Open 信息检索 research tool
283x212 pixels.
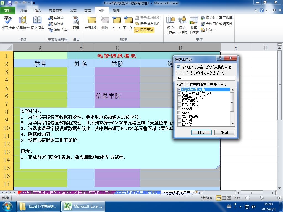click(x=23, y=23)
